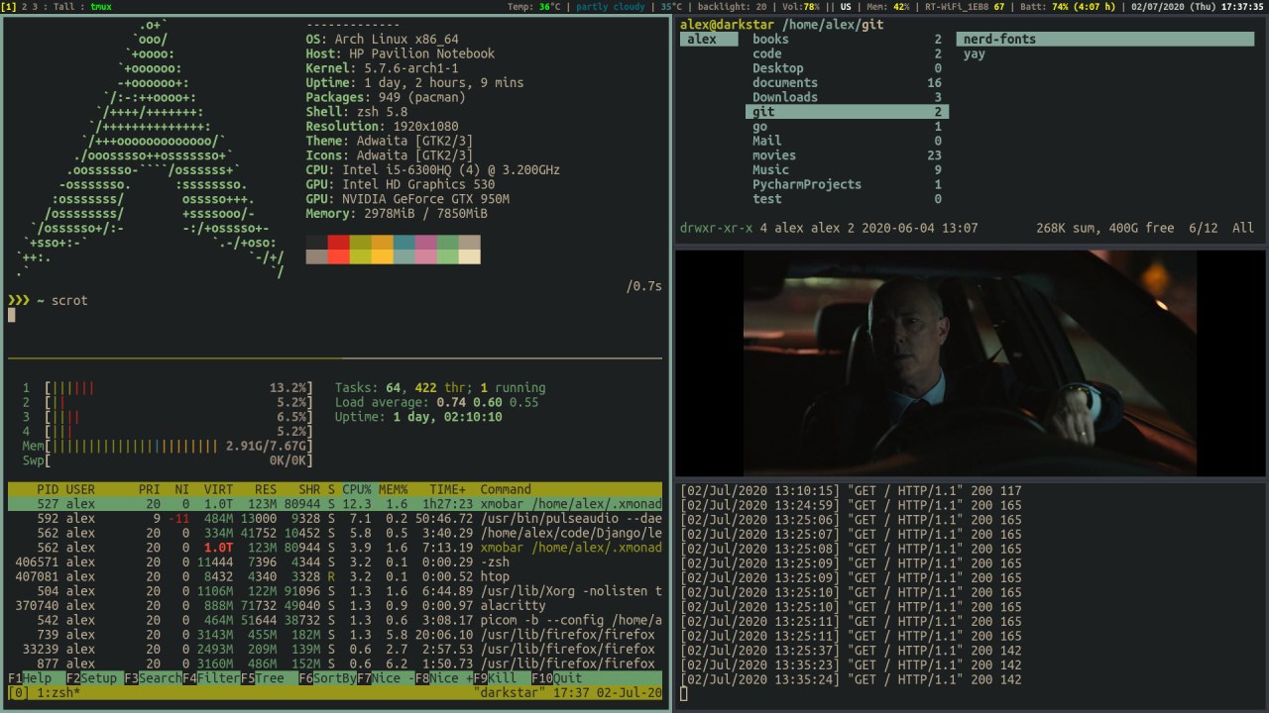The image size is (1269, 713).
Task: Select the Desktop folder in ranger
Action: 847,68
